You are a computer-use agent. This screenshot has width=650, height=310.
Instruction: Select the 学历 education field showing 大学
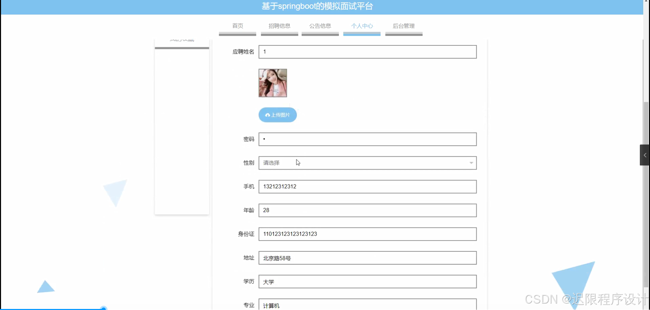[x=367, y=281]
